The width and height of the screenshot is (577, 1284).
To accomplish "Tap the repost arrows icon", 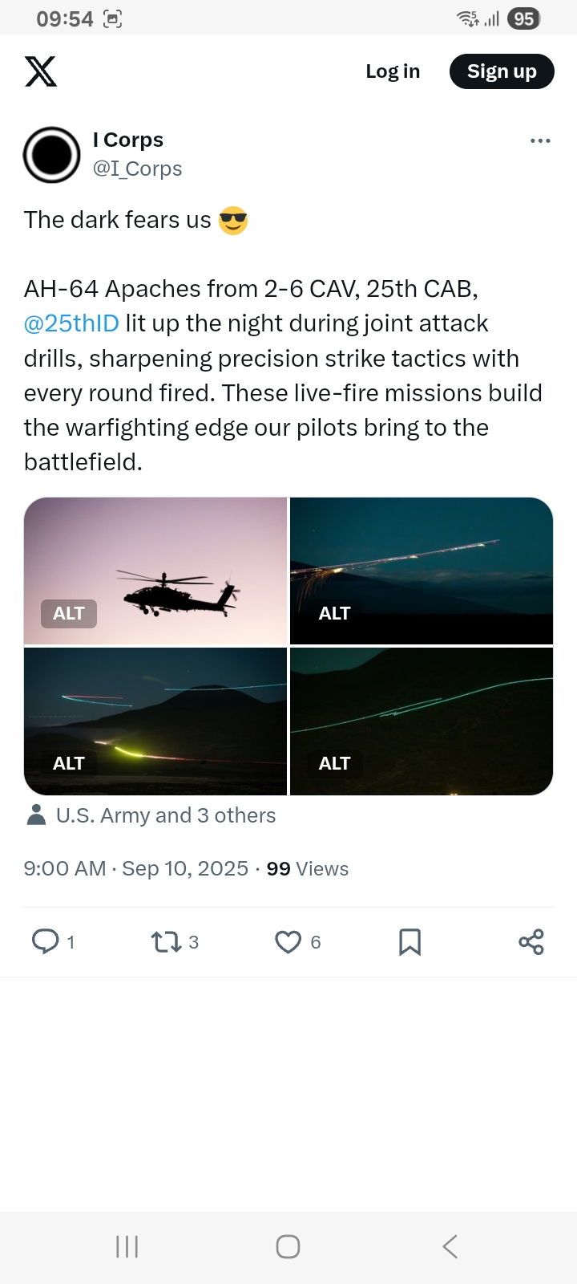I will tap(166, 941).
